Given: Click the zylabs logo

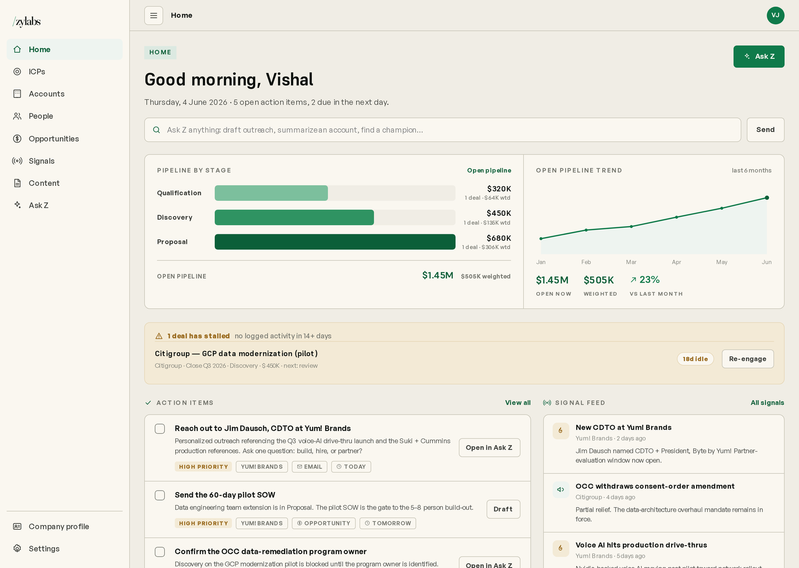Looking at the screenshot, I should coord(27,21).
